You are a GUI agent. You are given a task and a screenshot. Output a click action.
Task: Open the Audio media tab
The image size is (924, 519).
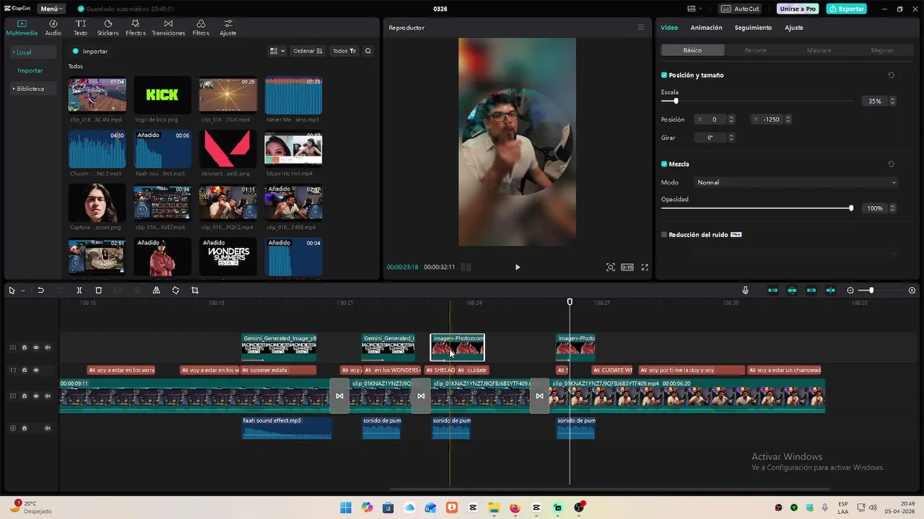(x=53, y=27)
